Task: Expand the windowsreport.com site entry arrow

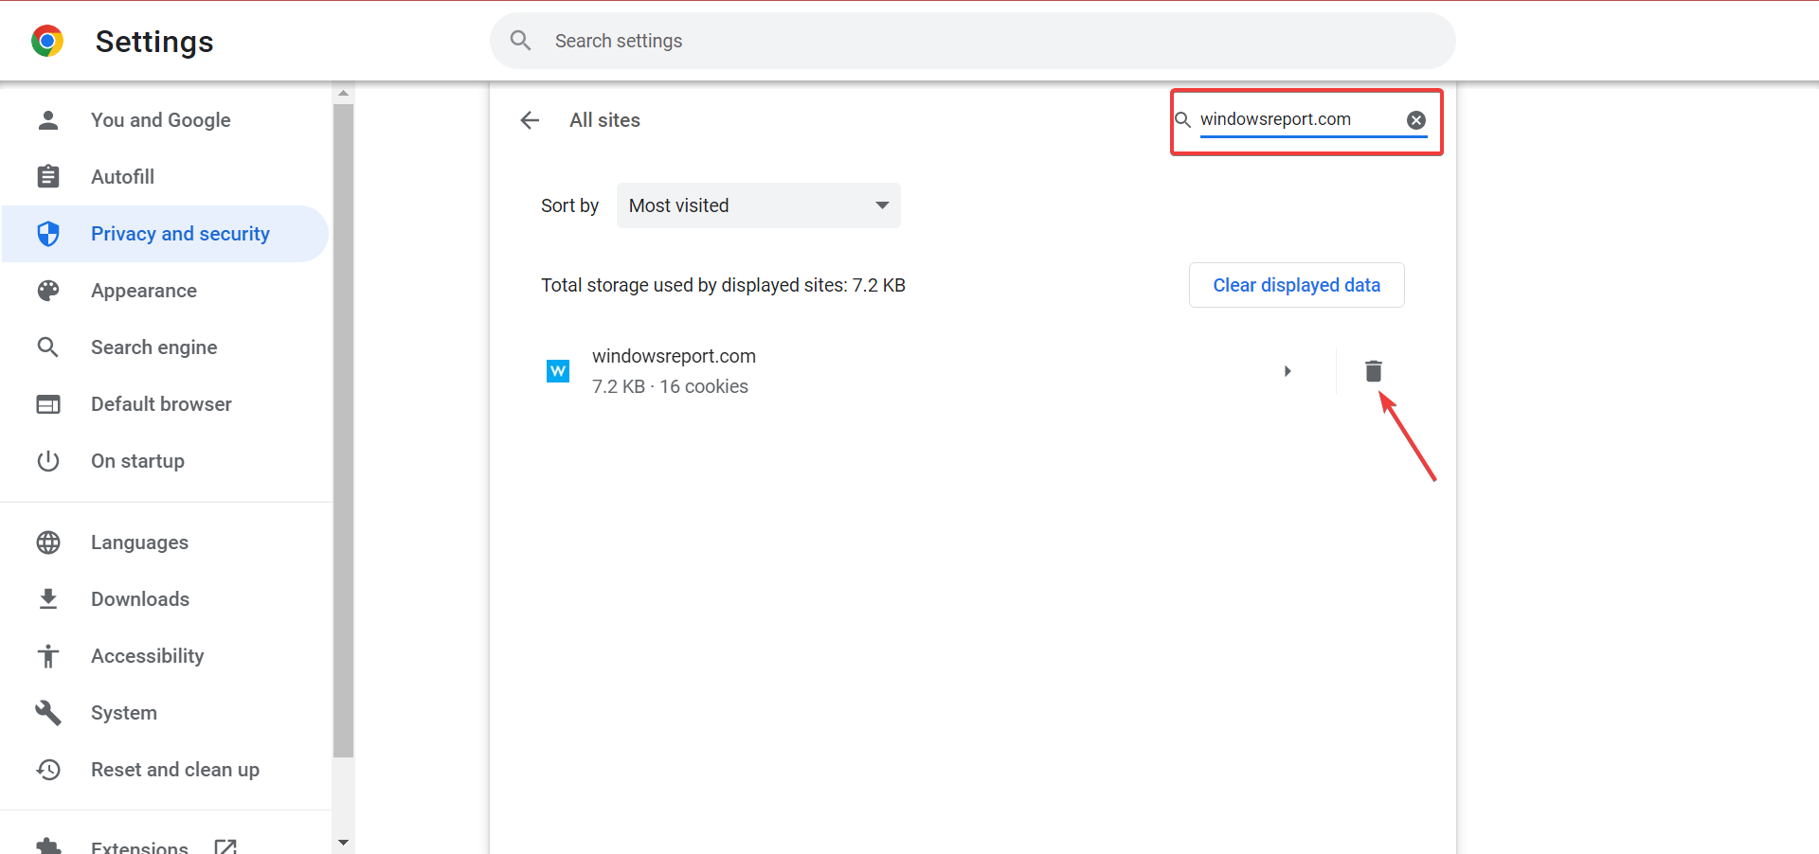Action: (1288, 371)
